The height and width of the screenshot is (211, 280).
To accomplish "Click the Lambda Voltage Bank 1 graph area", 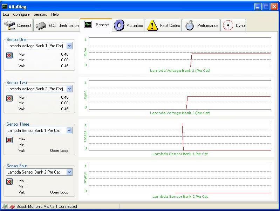I will pyautogui.click(x=180, y=52).
